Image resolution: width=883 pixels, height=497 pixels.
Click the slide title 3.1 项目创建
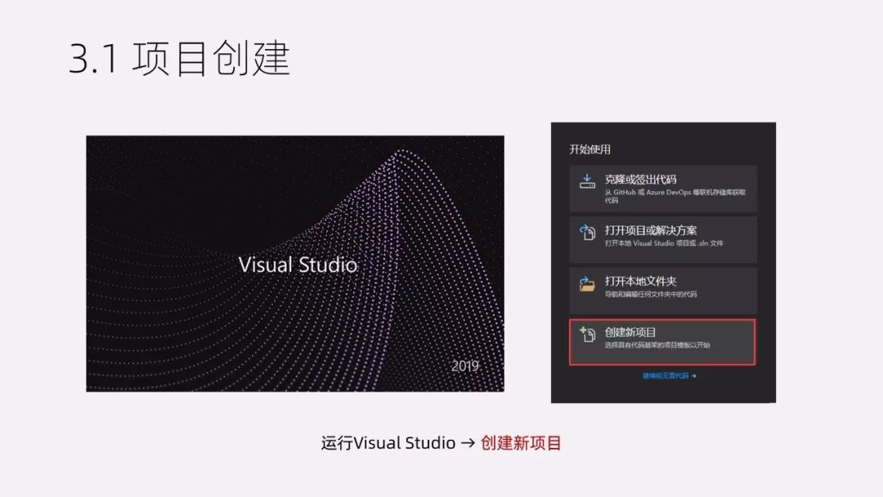pos(180,60)
